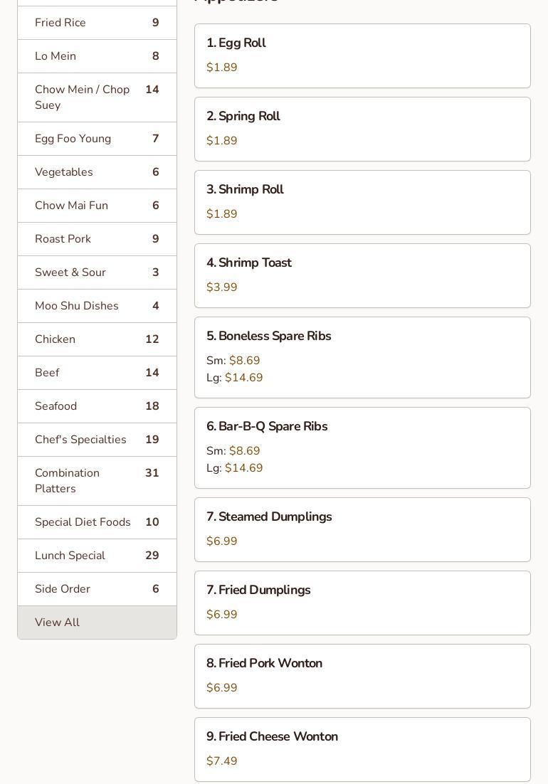Screen dimensions: 548x784
Task: Select the Vegetables category
Action: (x=97, y=172)
